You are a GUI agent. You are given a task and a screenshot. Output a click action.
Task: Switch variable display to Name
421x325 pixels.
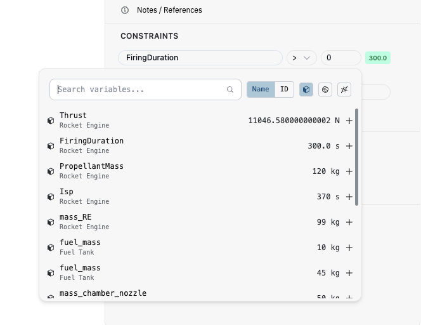(x=261, y=90)
